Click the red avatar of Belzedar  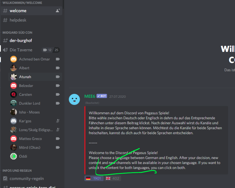click(x=14, y=86)
